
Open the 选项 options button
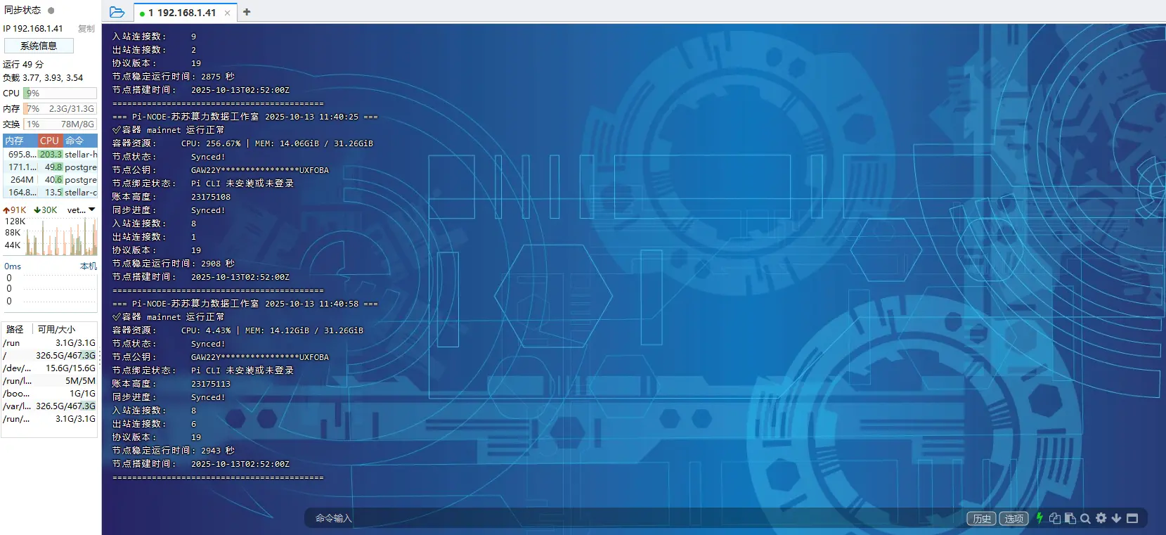[1013, 518]
